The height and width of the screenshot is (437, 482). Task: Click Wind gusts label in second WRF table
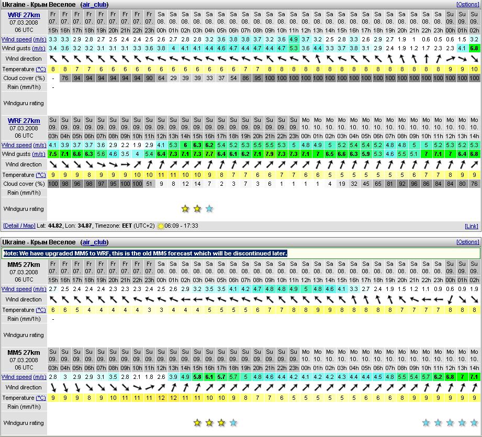16,154
